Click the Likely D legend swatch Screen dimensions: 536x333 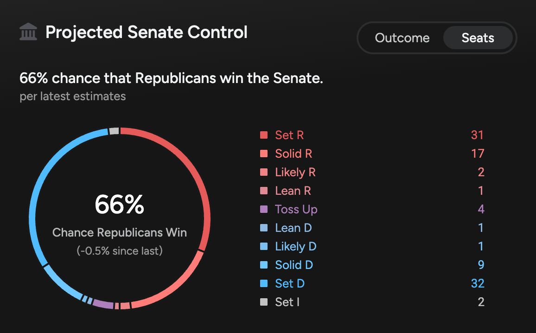click(x=264, y=246)
